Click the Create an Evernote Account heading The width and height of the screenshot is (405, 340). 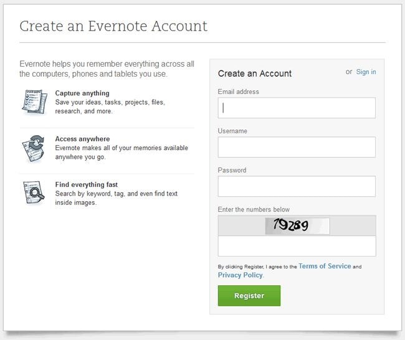(x=113, y=26)
